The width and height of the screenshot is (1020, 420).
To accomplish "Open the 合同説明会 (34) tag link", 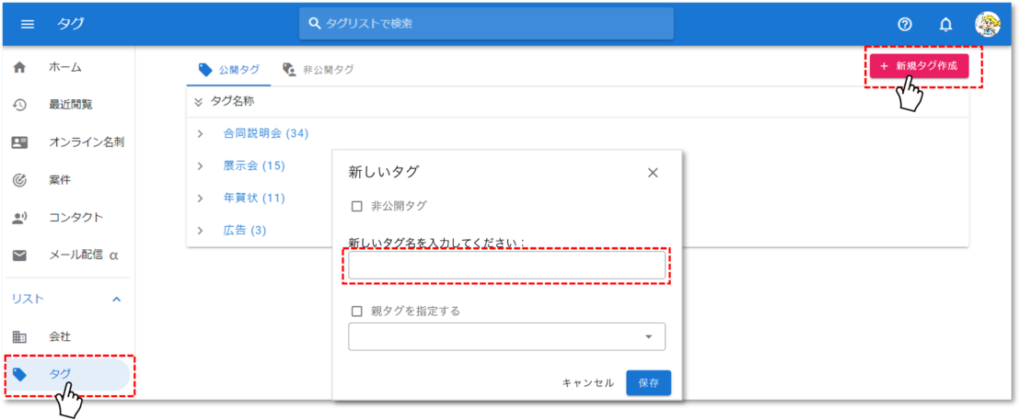I will click(x=265, y=134).
